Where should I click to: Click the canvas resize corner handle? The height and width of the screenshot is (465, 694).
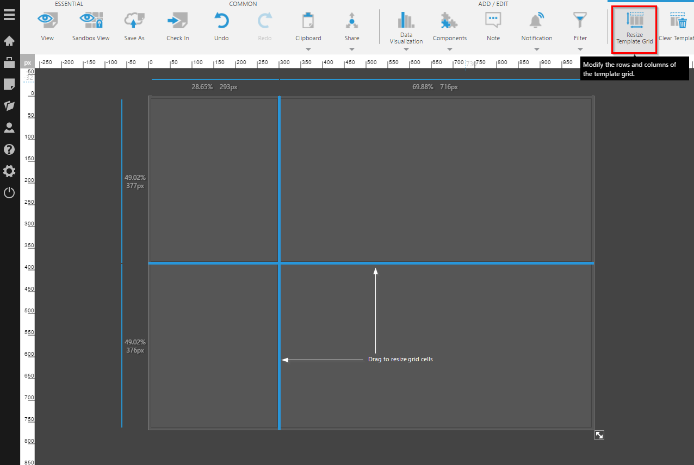(x=599, y=435)
